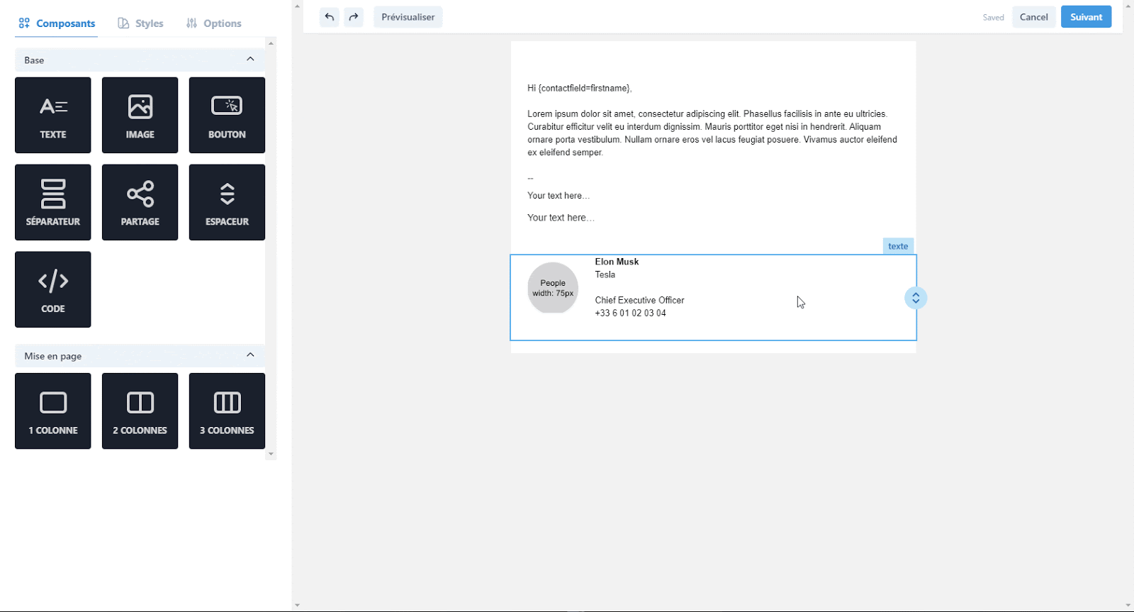This screenshot has width=1134, height=612.
Task: Select the Partage component
Action: click(x=140, y=202)
